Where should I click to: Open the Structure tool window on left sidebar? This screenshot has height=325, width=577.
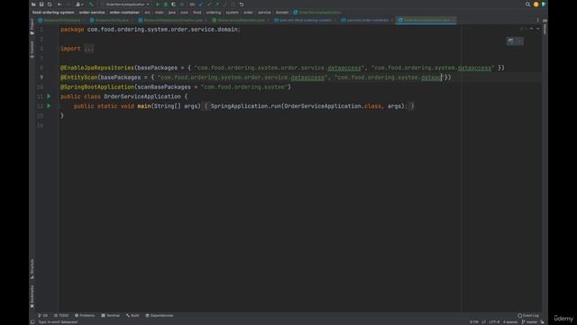tap(32, 269)
